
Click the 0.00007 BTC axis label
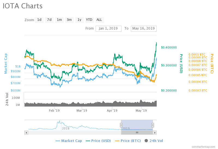click(198, 65)
